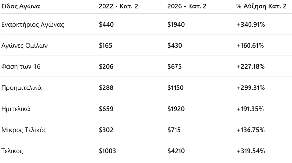Click the $675 round of 16 price

[x=175, y=67]
